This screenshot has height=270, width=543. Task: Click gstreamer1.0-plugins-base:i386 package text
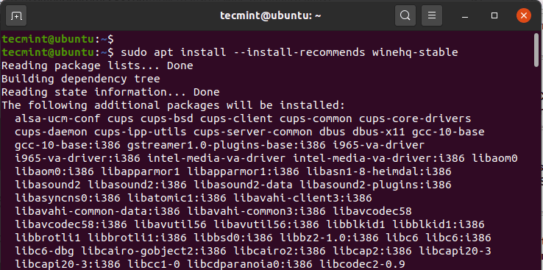(x=227, y=145)
